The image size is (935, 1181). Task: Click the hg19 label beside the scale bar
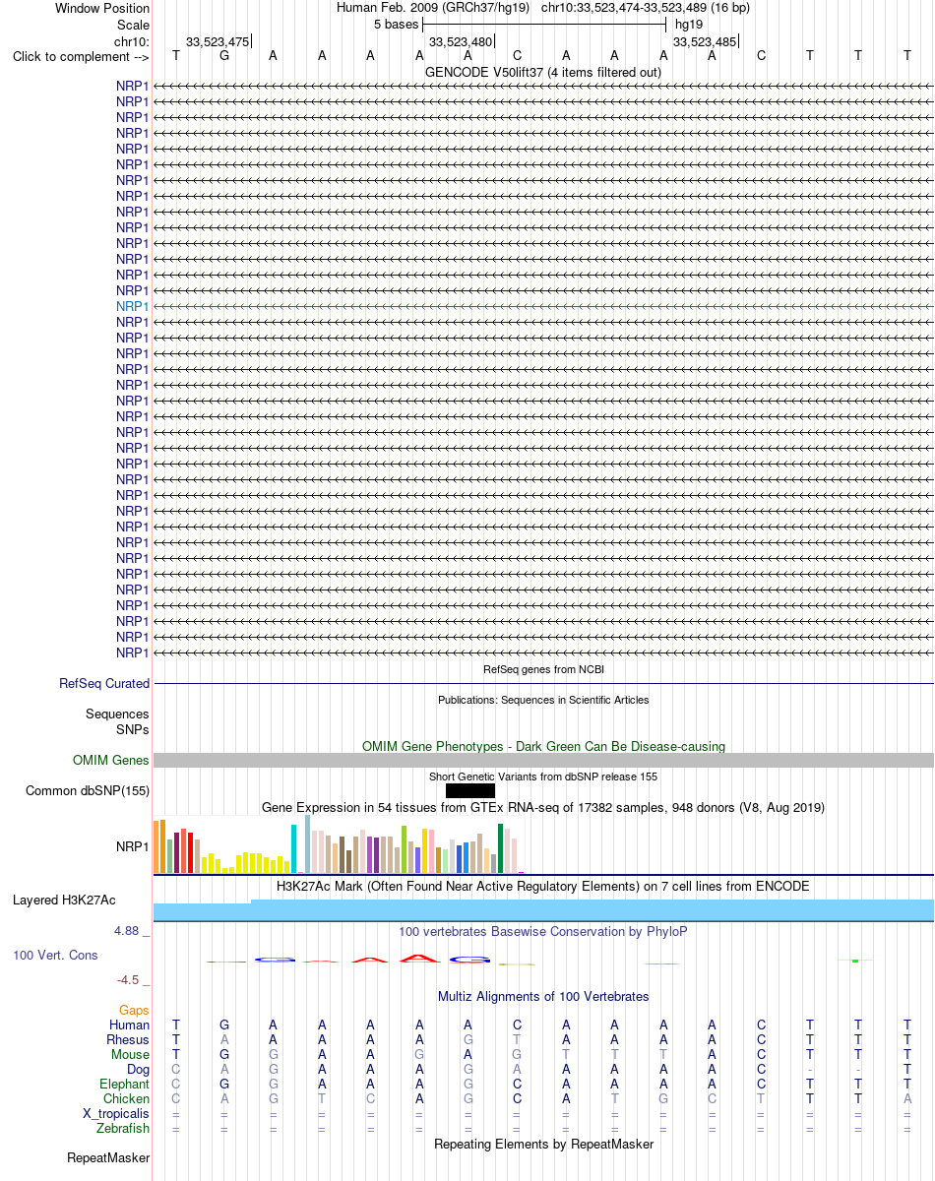point(689,24)
